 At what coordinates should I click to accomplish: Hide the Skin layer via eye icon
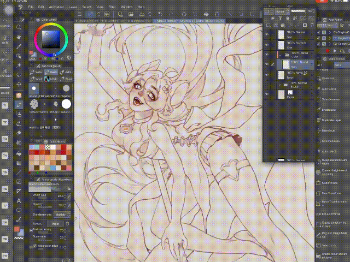click(x=266, y=64)
